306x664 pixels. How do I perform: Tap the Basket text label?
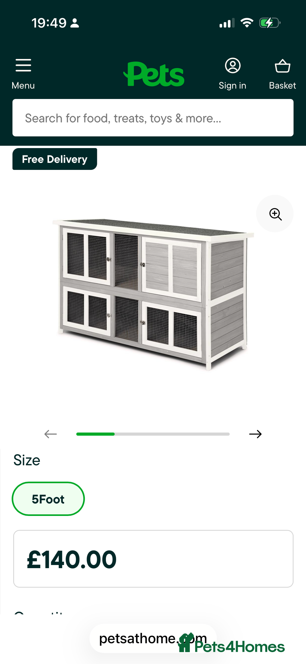pos(282,85)
